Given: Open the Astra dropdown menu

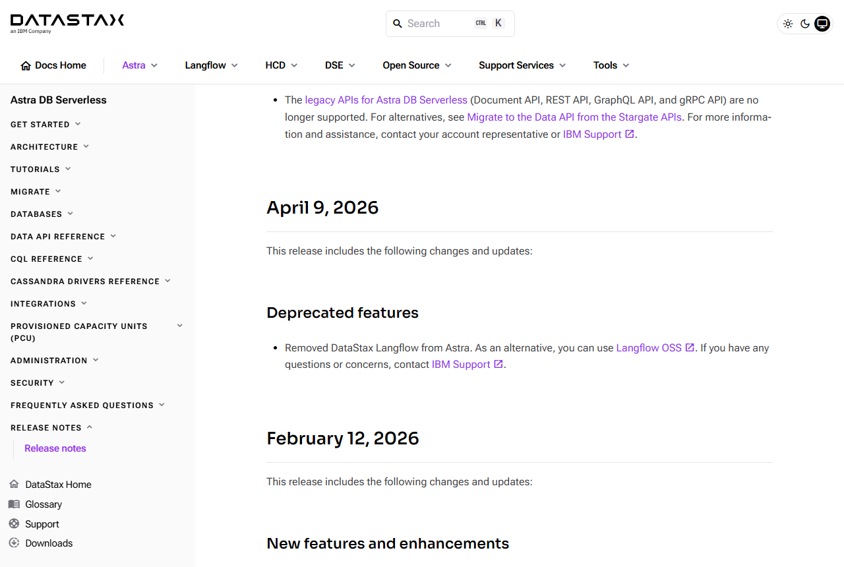Looking at the screenshot, I should 140,65.
